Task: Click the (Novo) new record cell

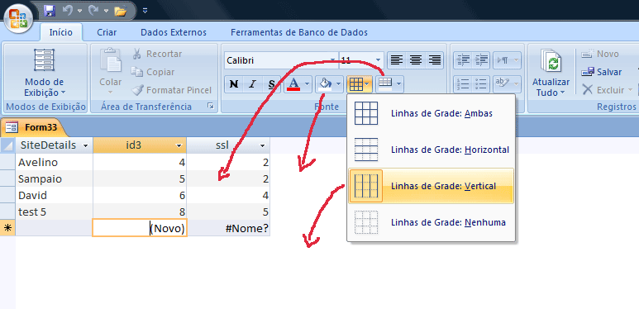Action: click(140, 229)
